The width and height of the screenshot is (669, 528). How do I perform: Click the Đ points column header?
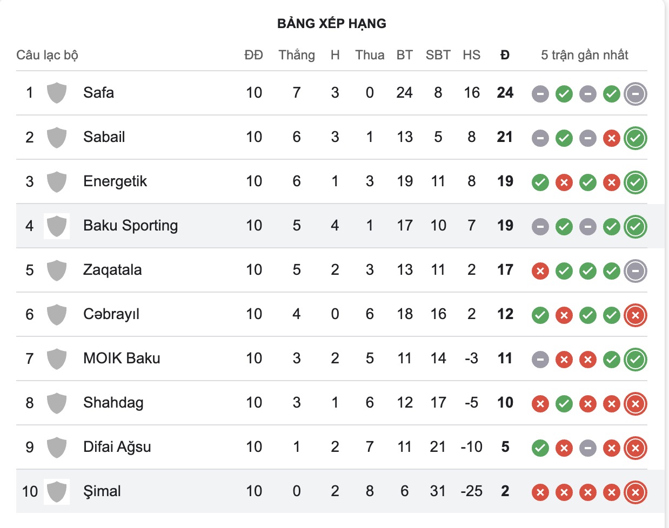pyautogui.click(x=505, y=55)
